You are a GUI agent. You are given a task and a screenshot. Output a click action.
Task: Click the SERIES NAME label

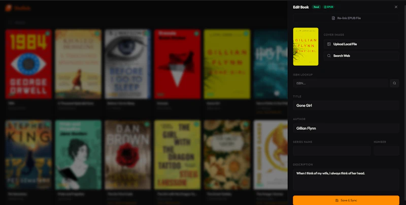click(x=302, y=142)
